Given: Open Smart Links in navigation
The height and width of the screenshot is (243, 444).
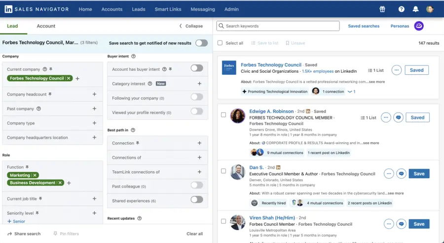Looking at the screenshot, I should (168, 9).
